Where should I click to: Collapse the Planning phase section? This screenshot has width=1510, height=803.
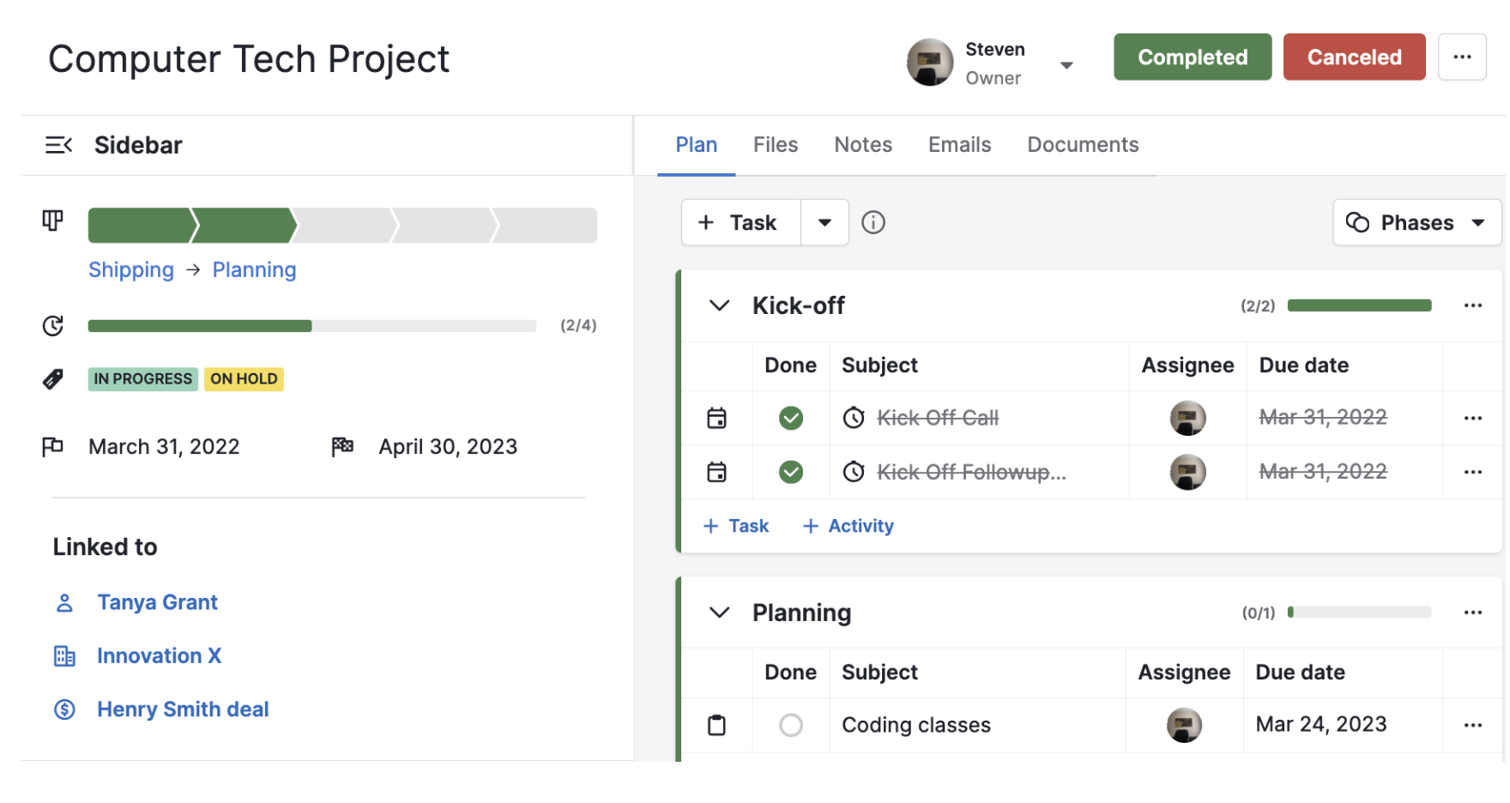pyautogui.click(x=719, y=613)
